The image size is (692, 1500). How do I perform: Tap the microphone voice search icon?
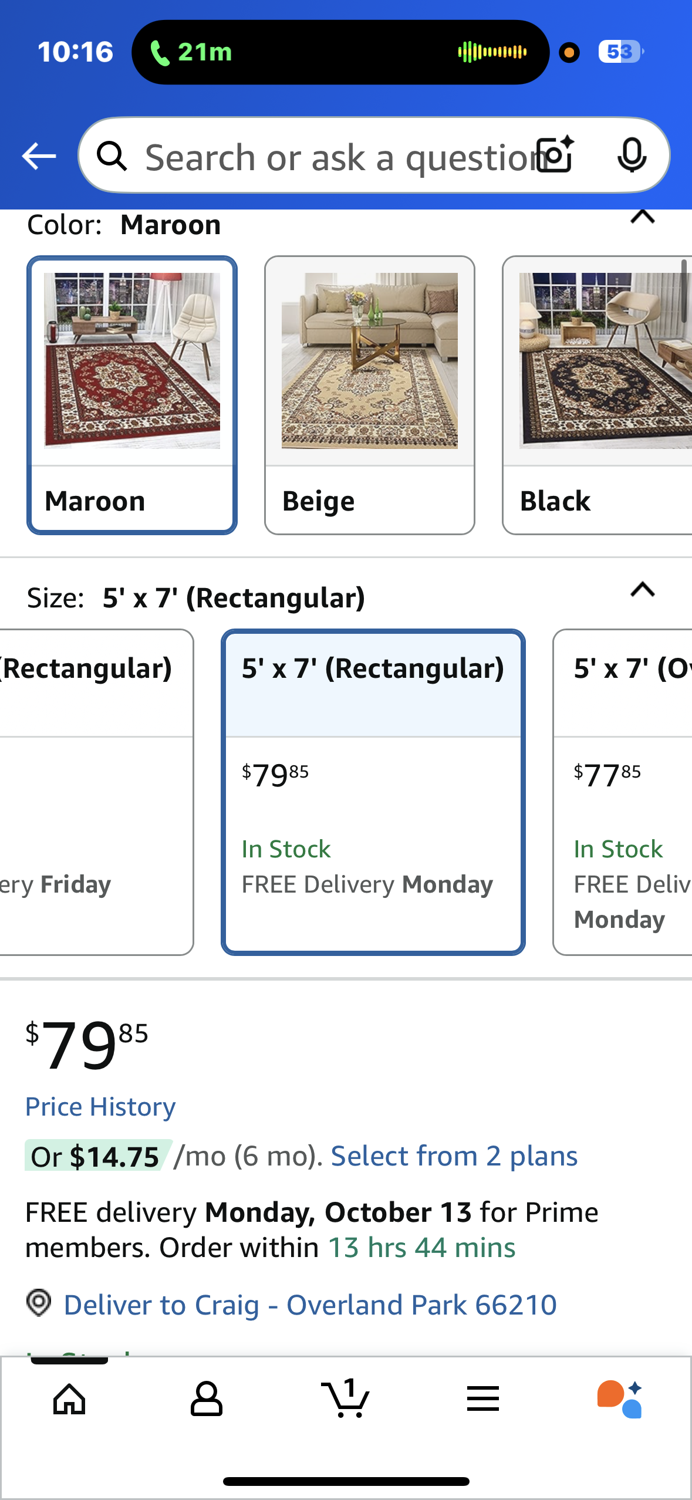click(632, 156)
